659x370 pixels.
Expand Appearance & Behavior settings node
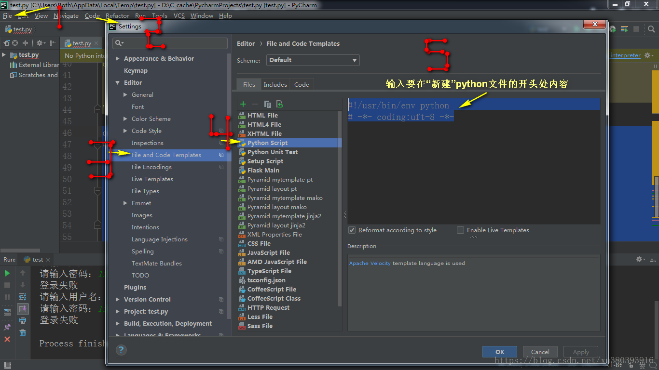click(118, 59)
